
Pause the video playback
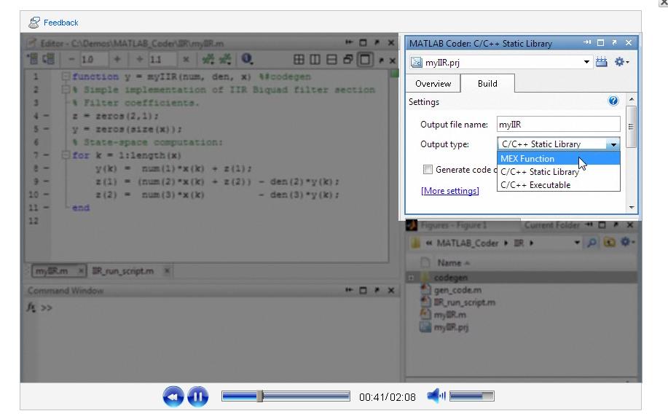(x=197, y=397)
